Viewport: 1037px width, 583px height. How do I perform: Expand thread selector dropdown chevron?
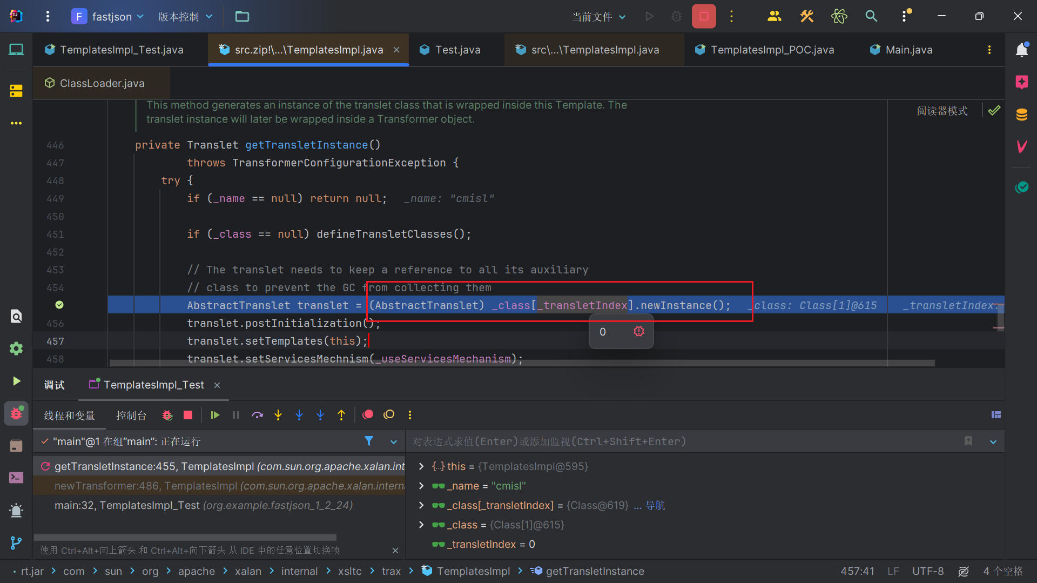tap(394, 441)
